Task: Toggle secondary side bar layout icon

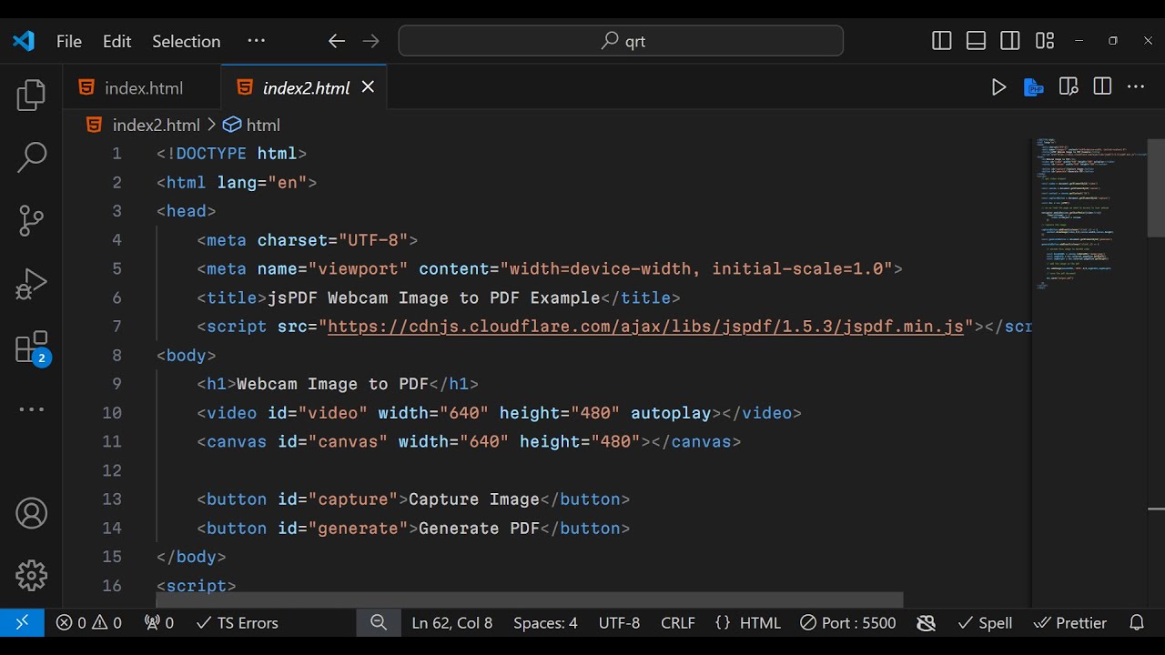Action: tap(1010, 41)
